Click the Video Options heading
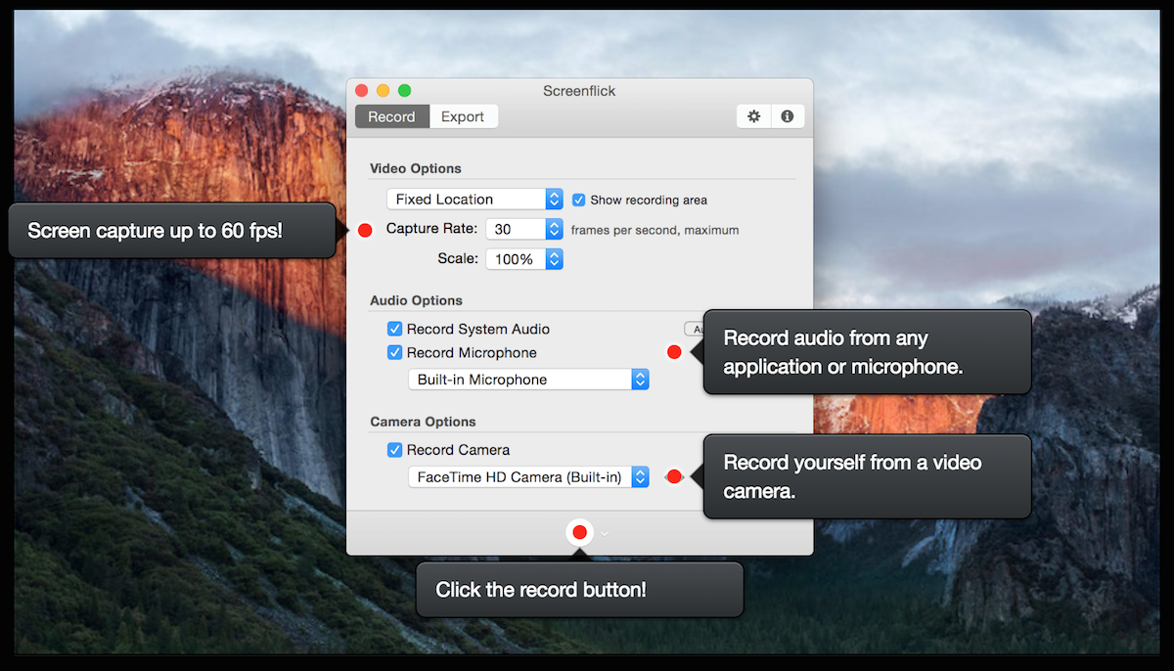The image size is (1174, 671). 416,168
